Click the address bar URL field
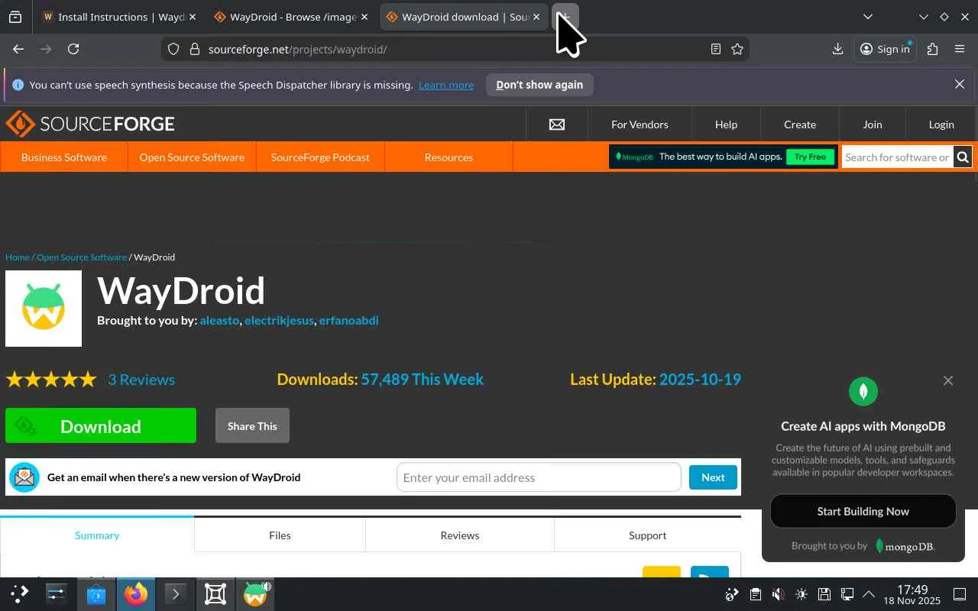978x611 pixels. pos(455,49)
